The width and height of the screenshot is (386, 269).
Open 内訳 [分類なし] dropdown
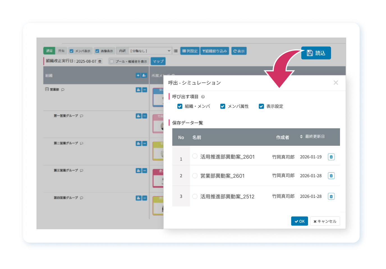coord(150,51)
